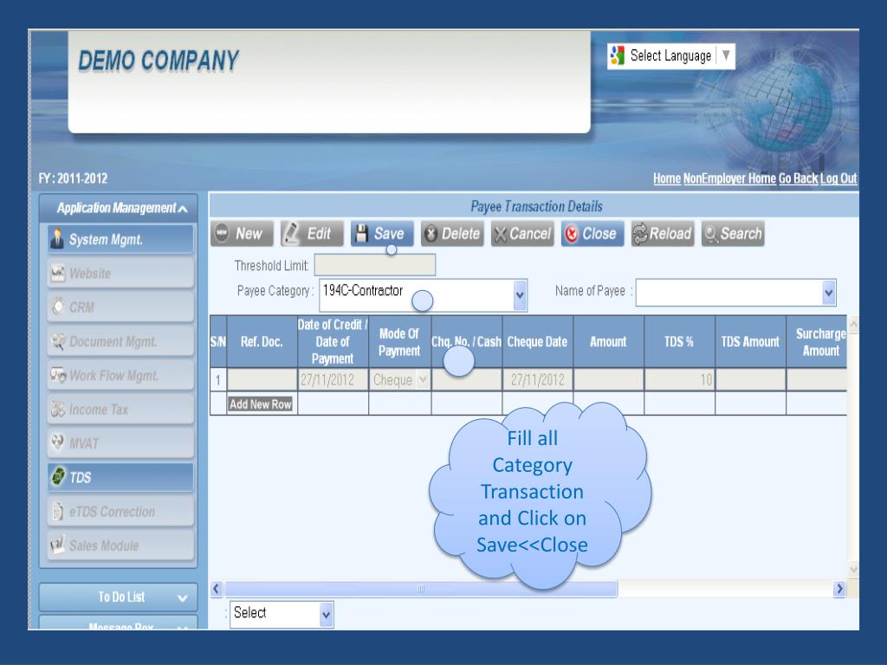Open the Income Tax module
Screen dimensions: 887x665
coord(120,410)
